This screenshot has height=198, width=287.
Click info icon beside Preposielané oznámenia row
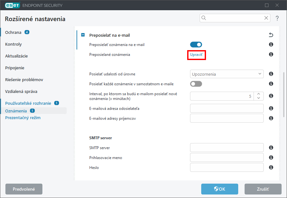(271, 54)
